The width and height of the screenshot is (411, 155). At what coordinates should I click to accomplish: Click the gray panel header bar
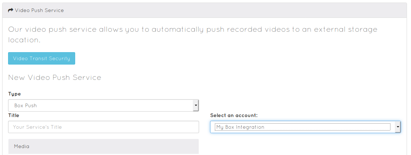click(205, 10)
